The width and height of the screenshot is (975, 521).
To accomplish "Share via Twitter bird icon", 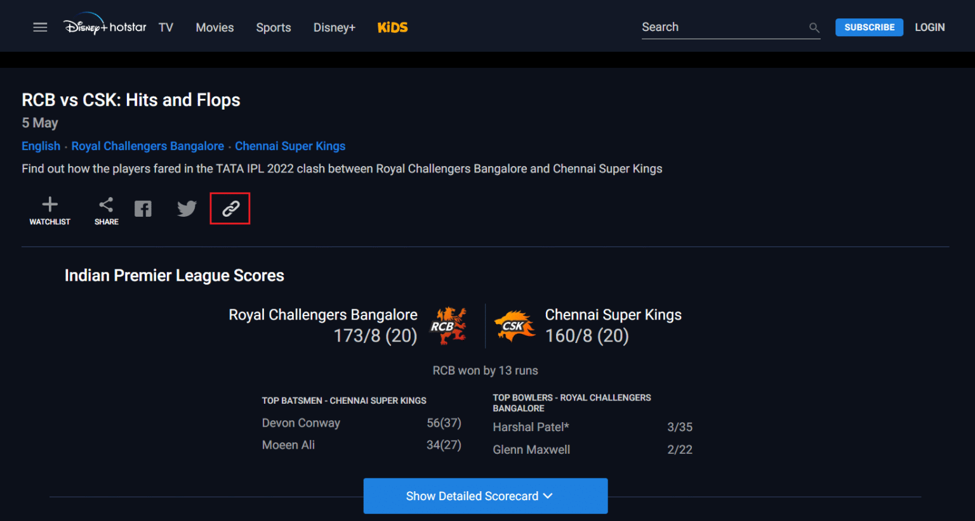I will (x=187, y=209).
